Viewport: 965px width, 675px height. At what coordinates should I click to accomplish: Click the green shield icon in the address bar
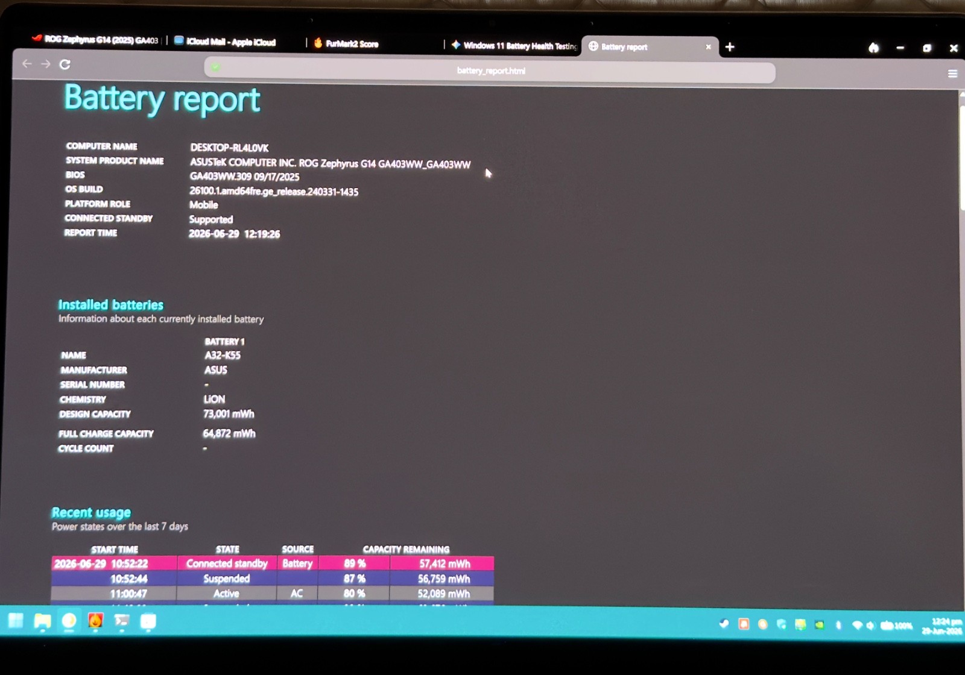point(215,67)
